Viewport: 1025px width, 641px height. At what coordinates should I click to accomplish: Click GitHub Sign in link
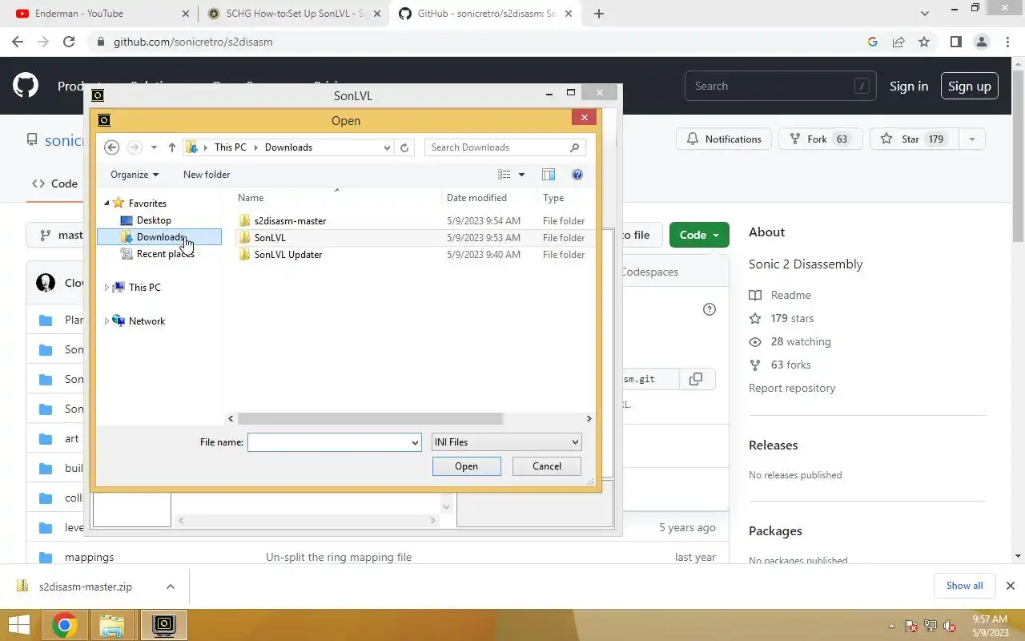(x=909, y=86)
